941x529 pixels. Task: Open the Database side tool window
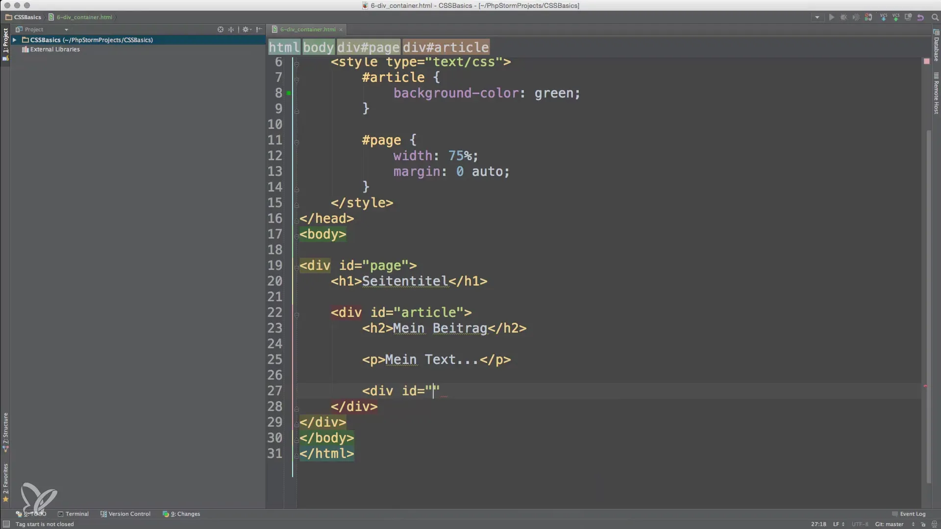tap(936, 45)
